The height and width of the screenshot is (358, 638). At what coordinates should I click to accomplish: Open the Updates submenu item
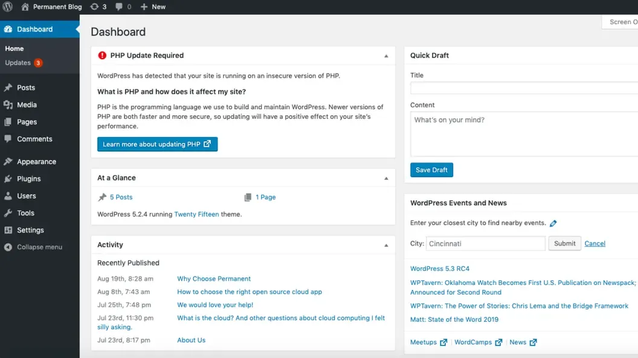pyautogui.click(x=24, y=63)
